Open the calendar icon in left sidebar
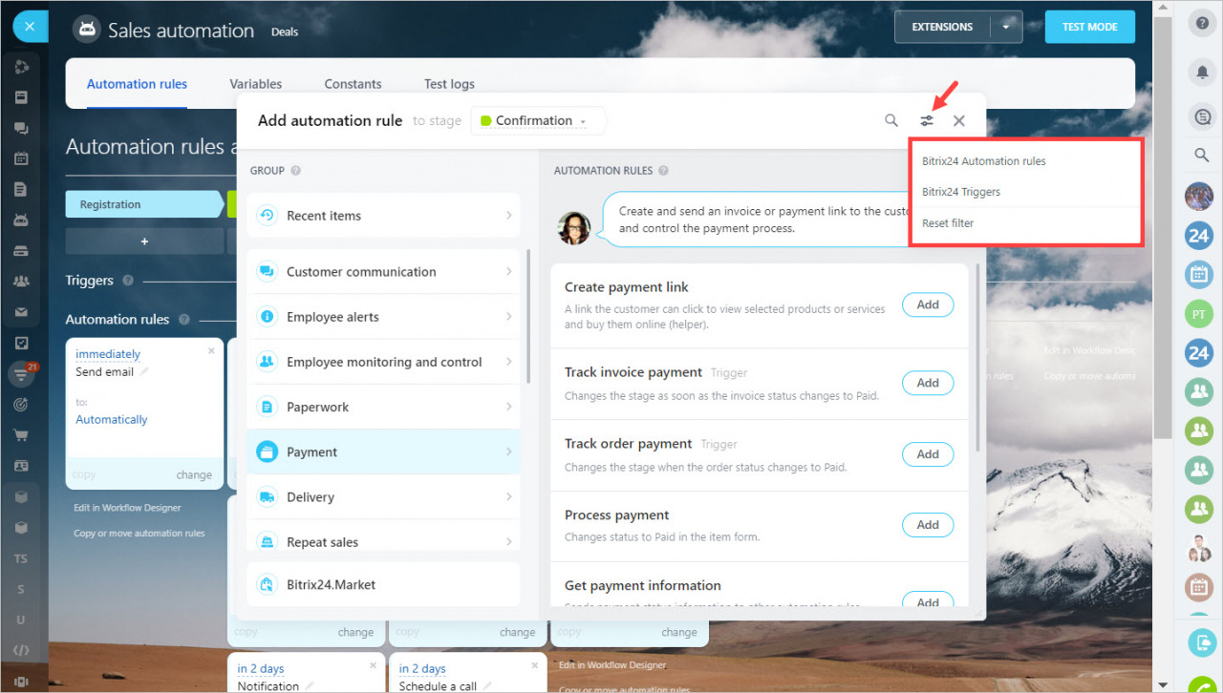This screenshot has height=693, width=1223. point(21,158)
